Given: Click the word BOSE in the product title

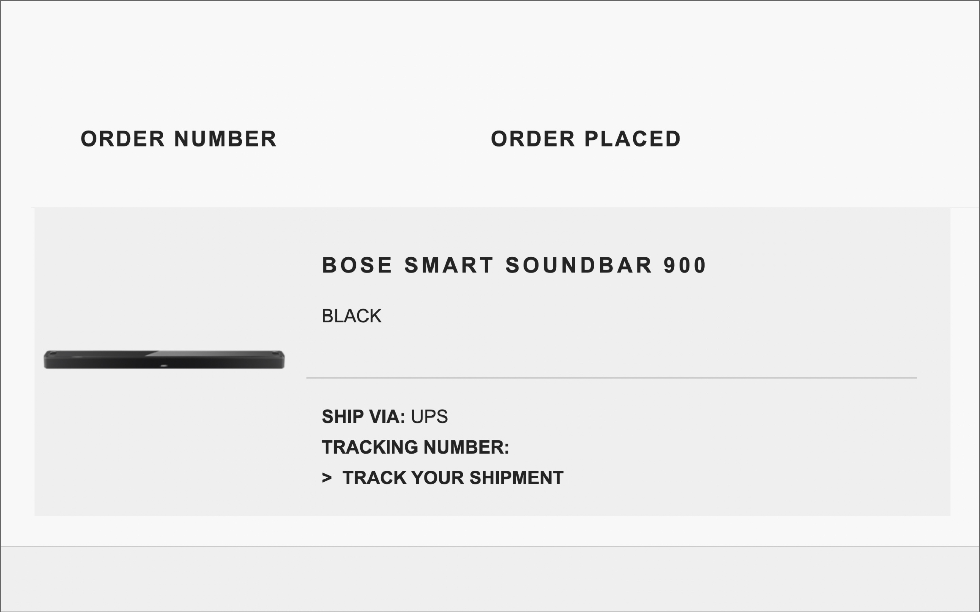Looking at the screenshot, I should point(357,266).
